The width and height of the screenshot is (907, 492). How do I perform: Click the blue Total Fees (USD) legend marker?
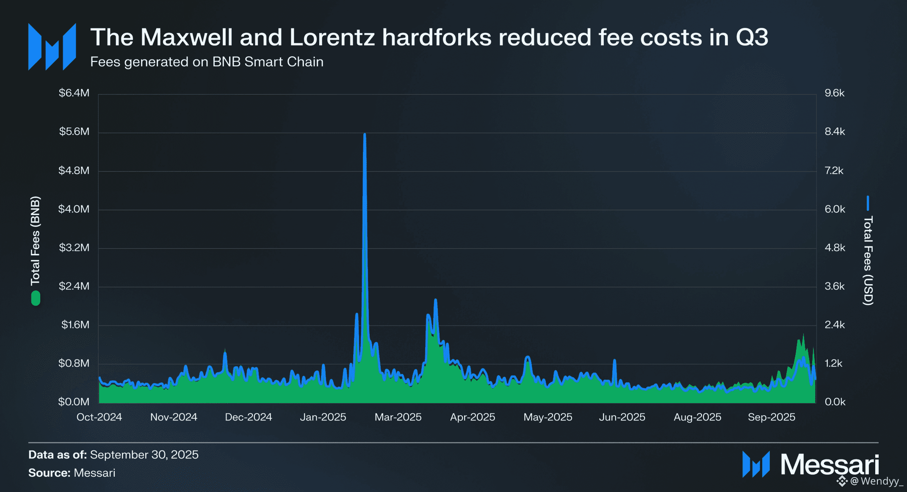(x=868, y=203)
